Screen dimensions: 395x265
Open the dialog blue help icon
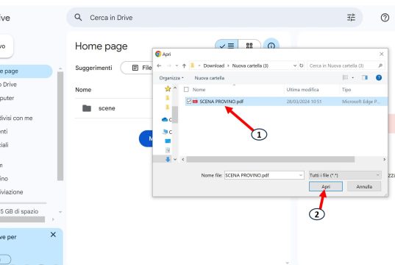click(x=379, y=77)
